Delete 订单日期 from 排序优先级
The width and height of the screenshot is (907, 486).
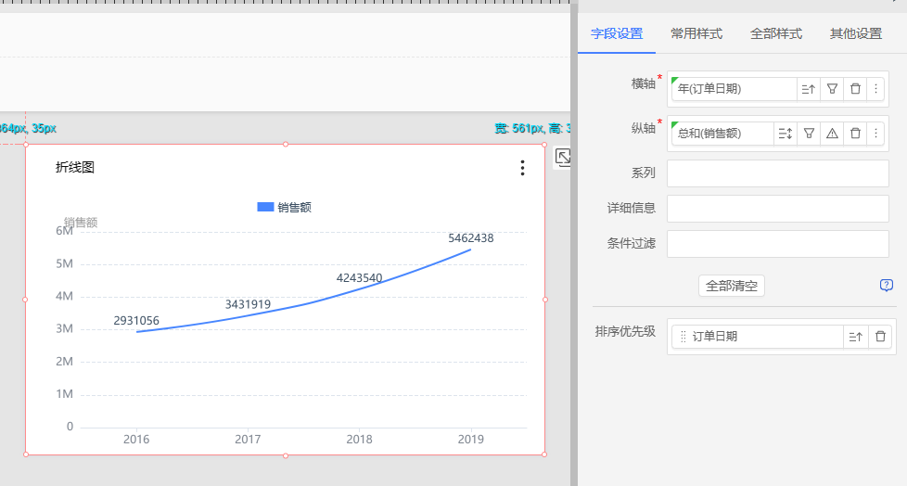point(880,337)
